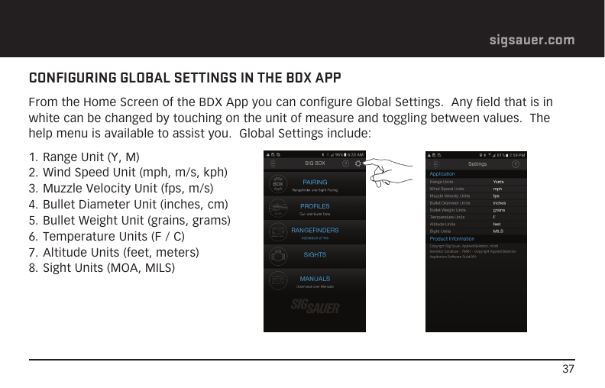Click the SIG BDX screen title

315,163
